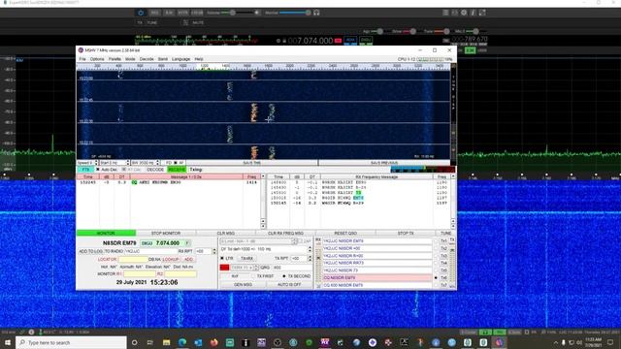The width and height of the screenshot is (621, 349).
Task: Click the AUTO IS OFF button
Action: (x=289, y=284)
